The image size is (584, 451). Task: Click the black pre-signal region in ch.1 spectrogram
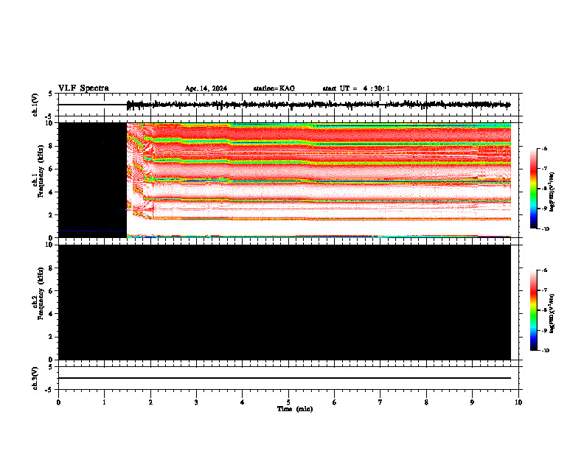click(x=93, y=180)
